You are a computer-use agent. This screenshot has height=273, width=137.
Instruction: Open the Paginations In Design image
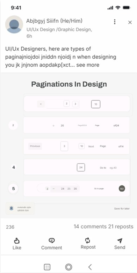[x=69, y=145]
